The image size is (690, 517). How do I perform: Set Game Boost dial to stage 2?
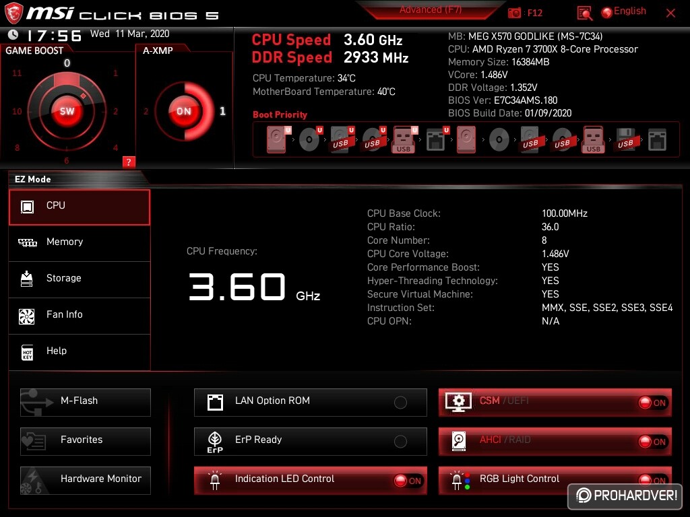point(116,111)
